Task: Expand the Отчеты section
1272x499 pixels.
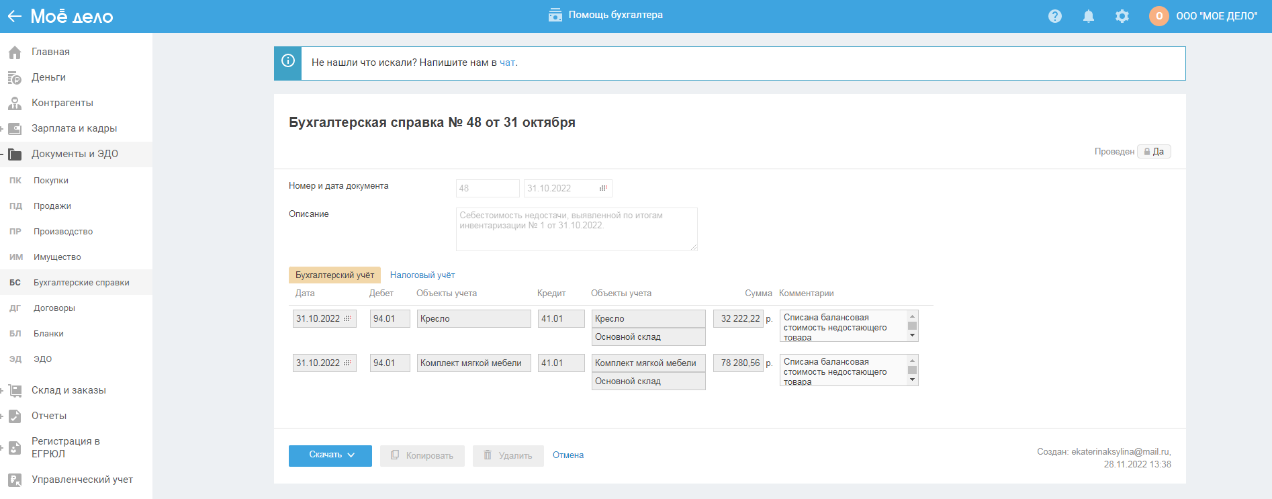Action: click(2, 416)
